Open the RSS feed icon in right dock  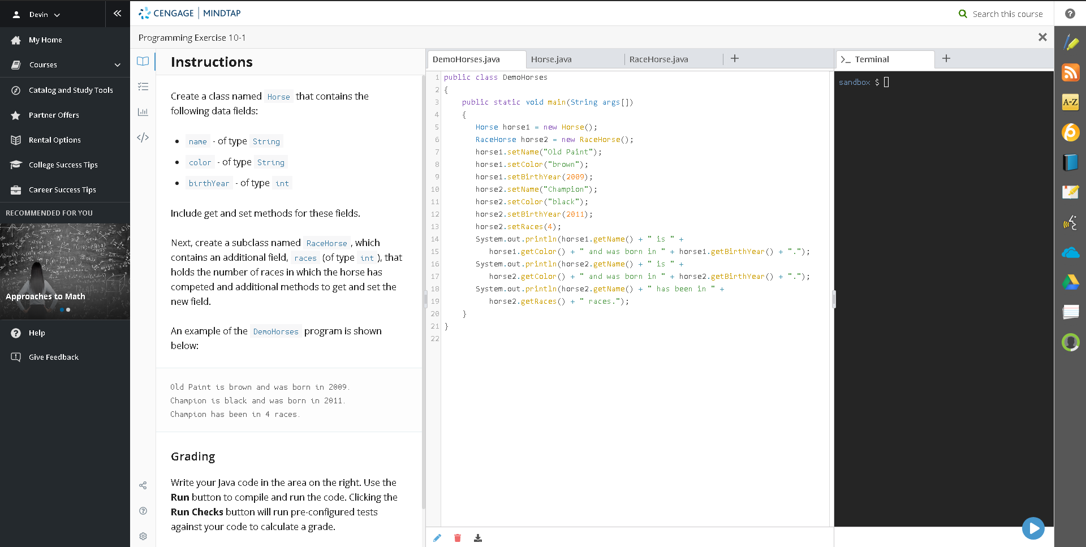(1070, 72)
